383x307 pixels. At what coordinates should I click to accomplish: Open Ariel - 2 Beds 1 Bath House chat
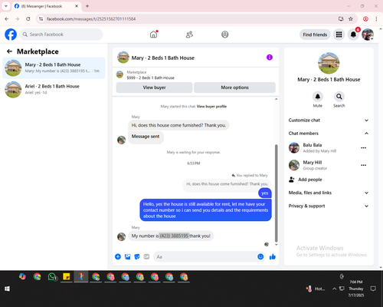click(x=54, y=90)
